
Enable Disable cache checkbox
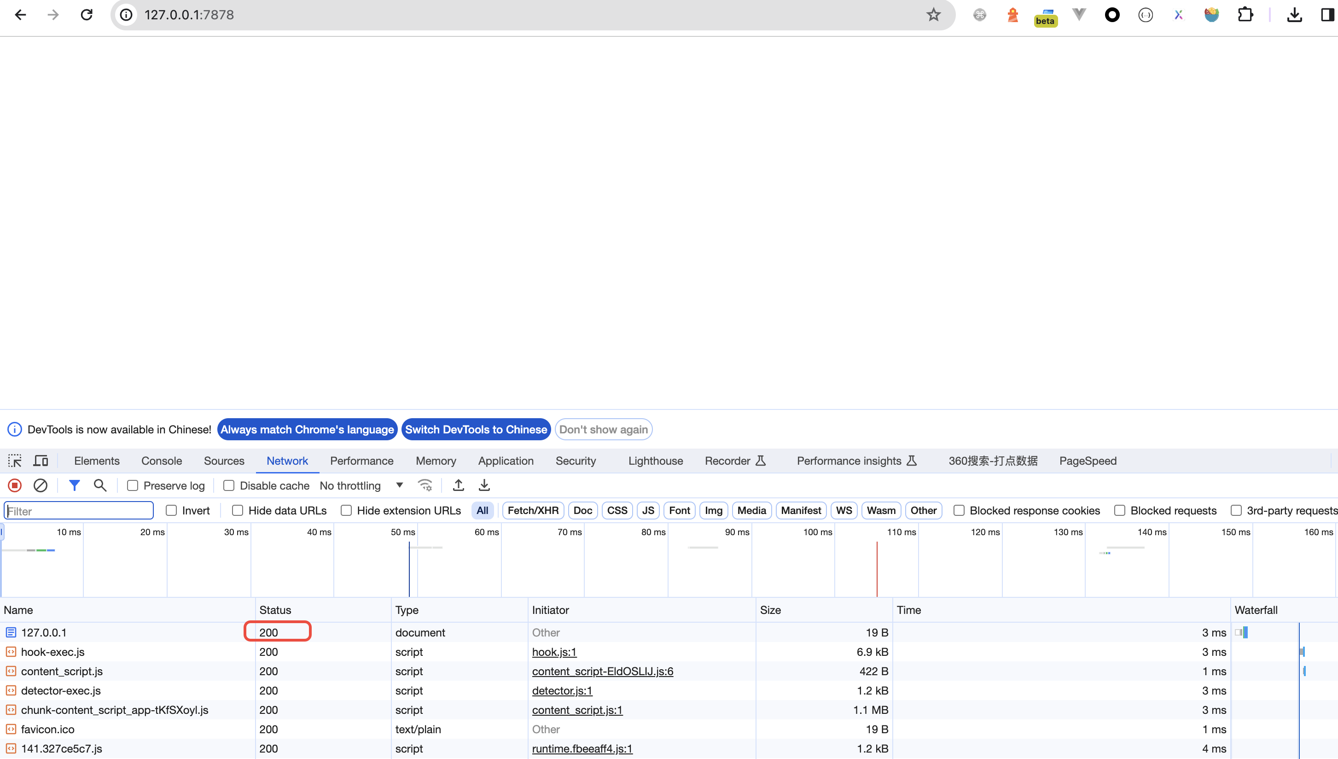pyautogui.click(x=229, y=486)
